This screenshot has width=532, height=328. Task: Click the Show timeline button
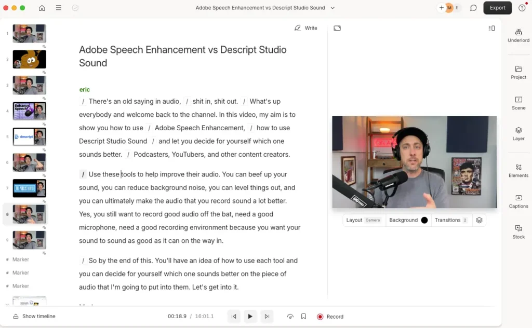(x=34, y=316)
